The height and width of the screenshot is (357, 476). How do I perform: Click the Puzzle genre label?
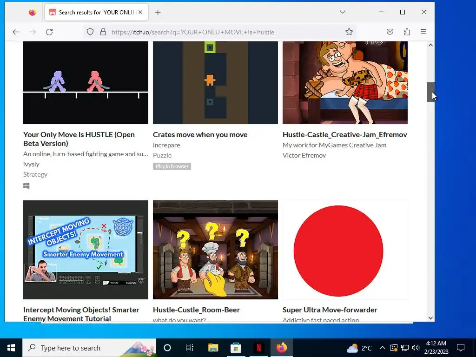(x=162, y=155)
